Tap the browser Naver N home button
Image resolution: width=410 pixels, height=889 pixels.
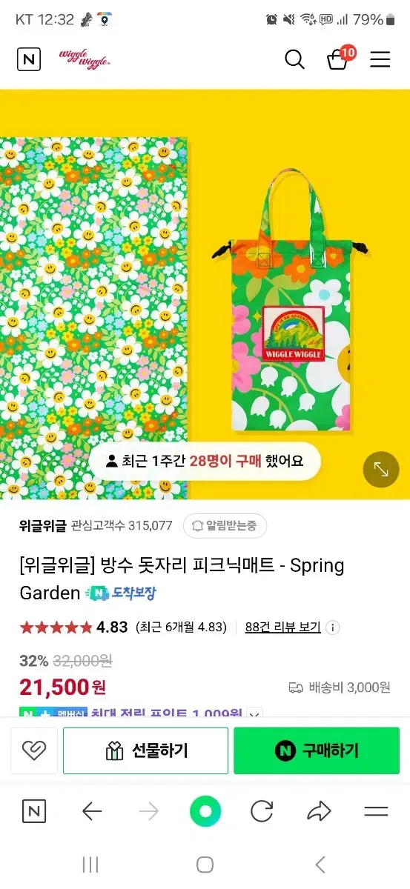coord(33,811)
